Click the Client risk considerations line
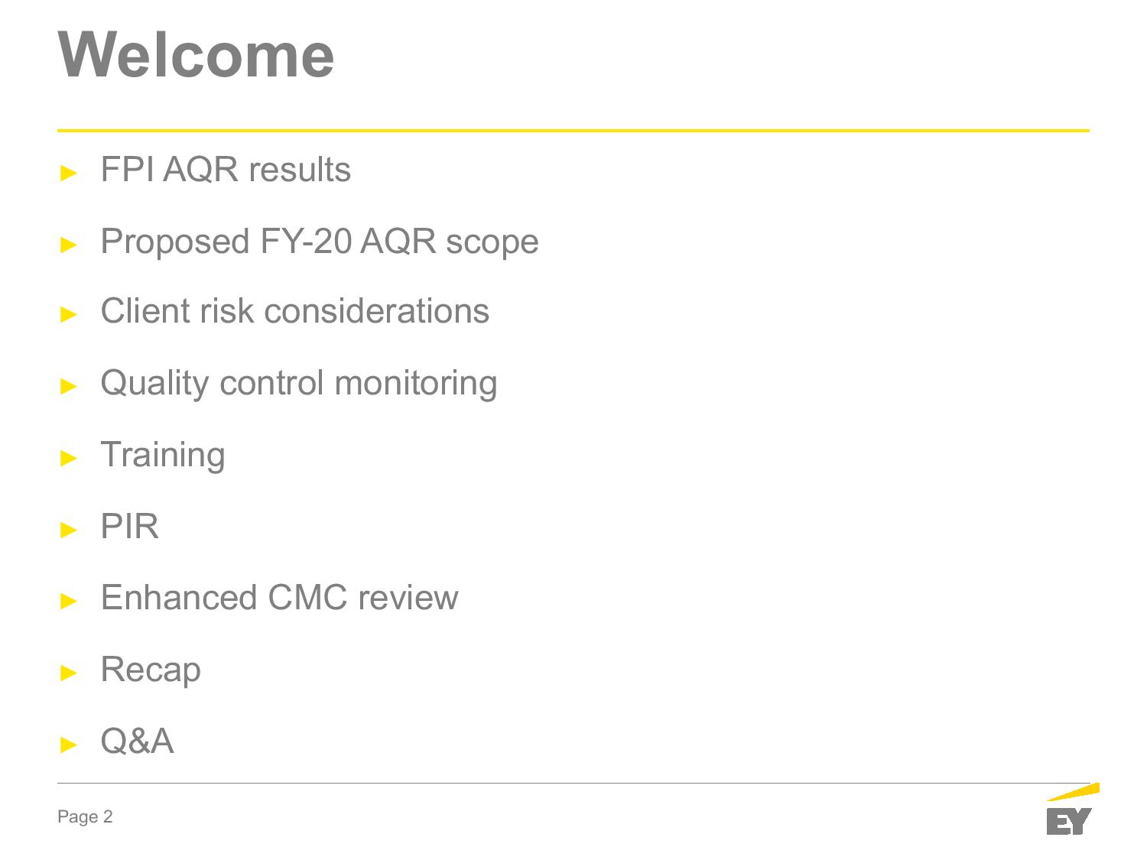The image size is (1147, 860). [x=295, y=311]
